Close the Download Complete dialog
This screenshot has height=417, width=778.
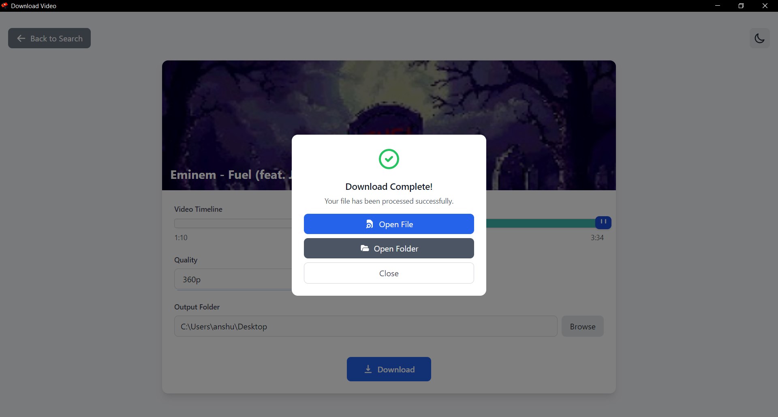pos(389,273)
